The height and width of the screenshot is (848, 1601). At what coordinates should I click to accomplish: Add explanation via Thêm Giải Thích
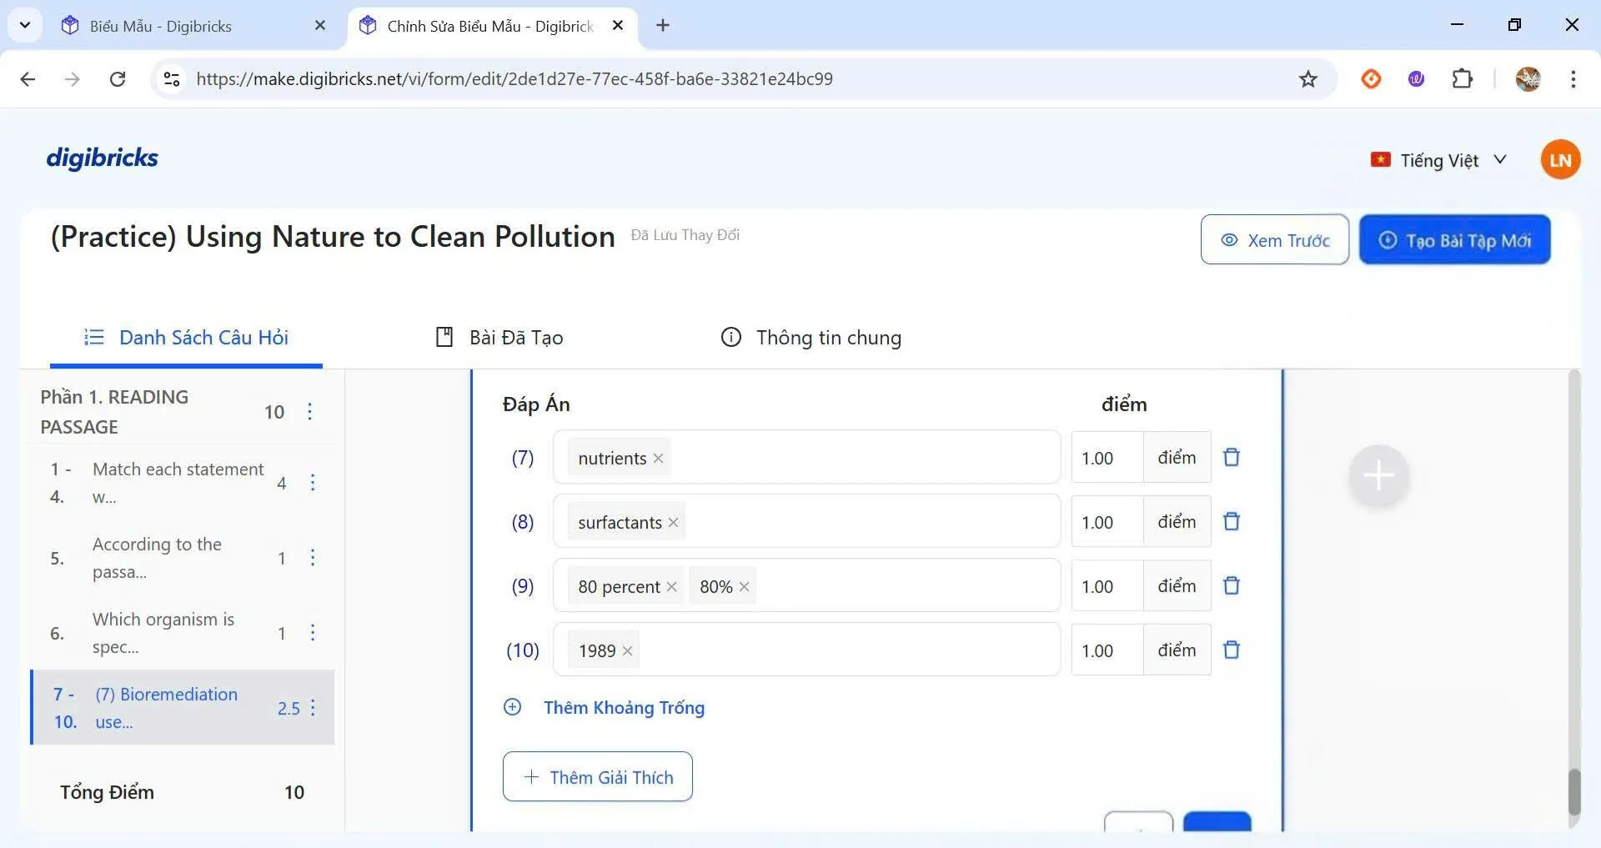(597, 777)
